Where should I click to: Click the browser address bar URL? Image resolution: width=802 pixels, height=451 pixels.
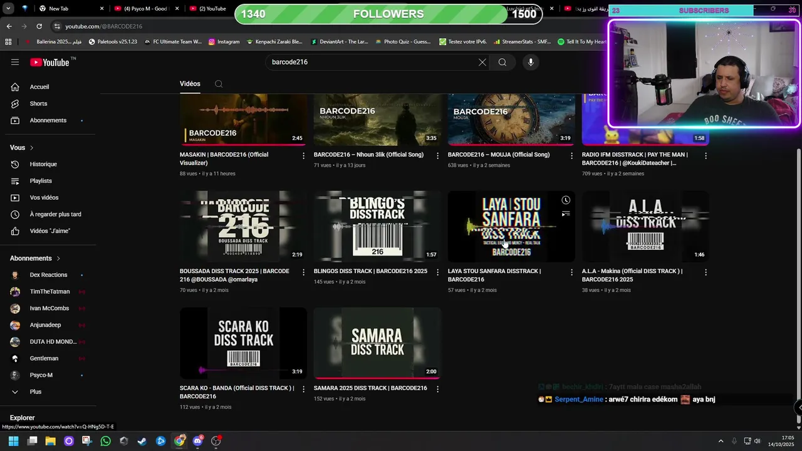[104, 26]
